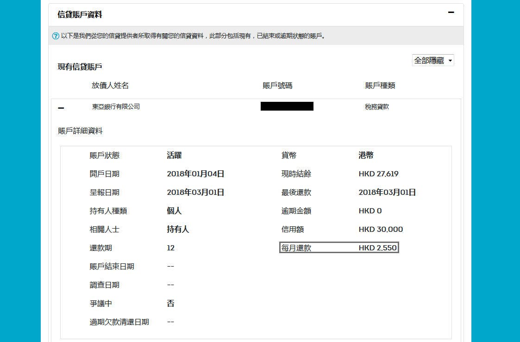Select the 爭議中 value 否
This screenshot has width=520, height=342.
(x=171, y=304)
